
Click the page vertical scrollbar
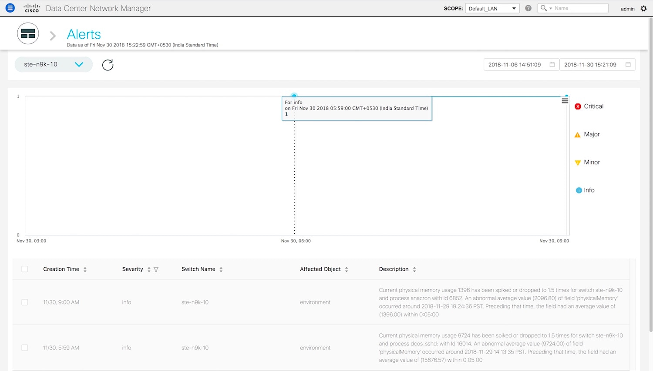tap(650, 174)
